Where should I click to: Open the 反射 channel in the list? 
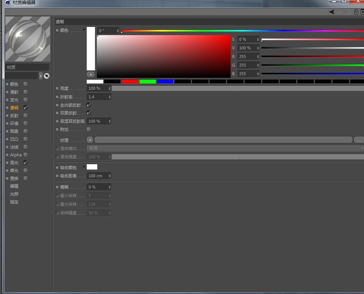coord(14,116)
